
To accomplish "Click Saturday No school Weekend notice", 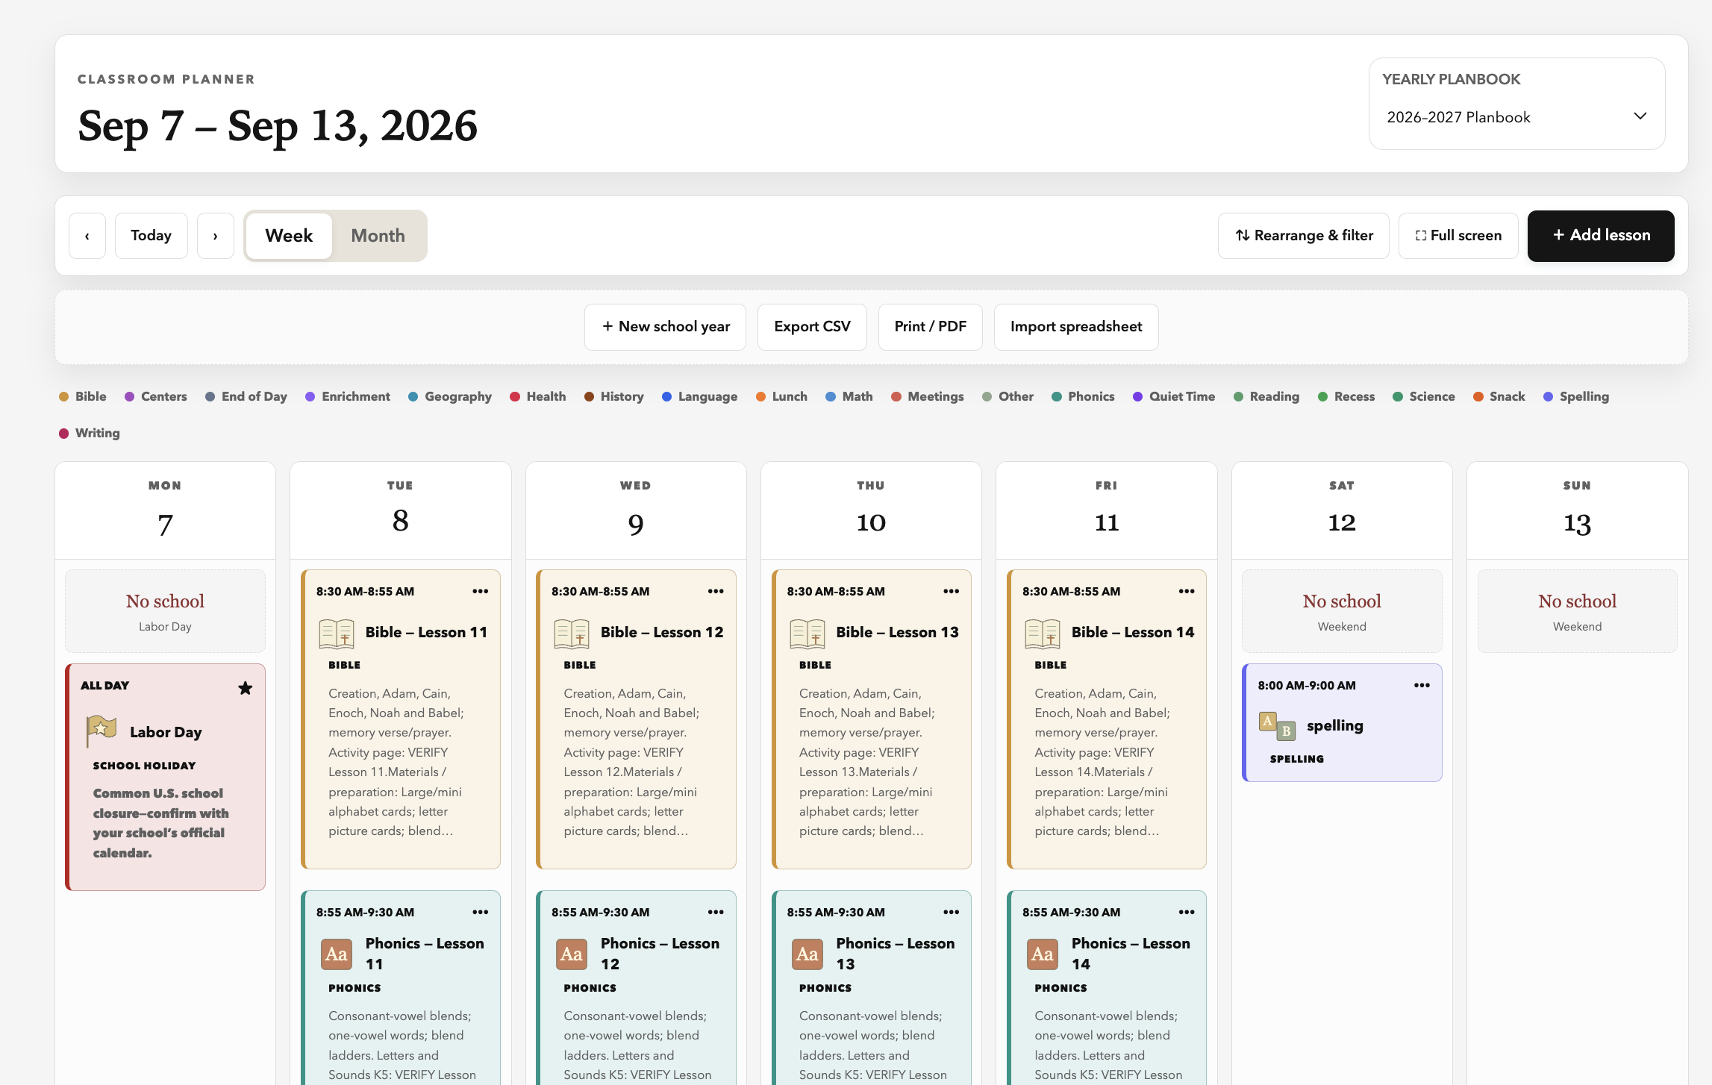I will (1342, 612).
